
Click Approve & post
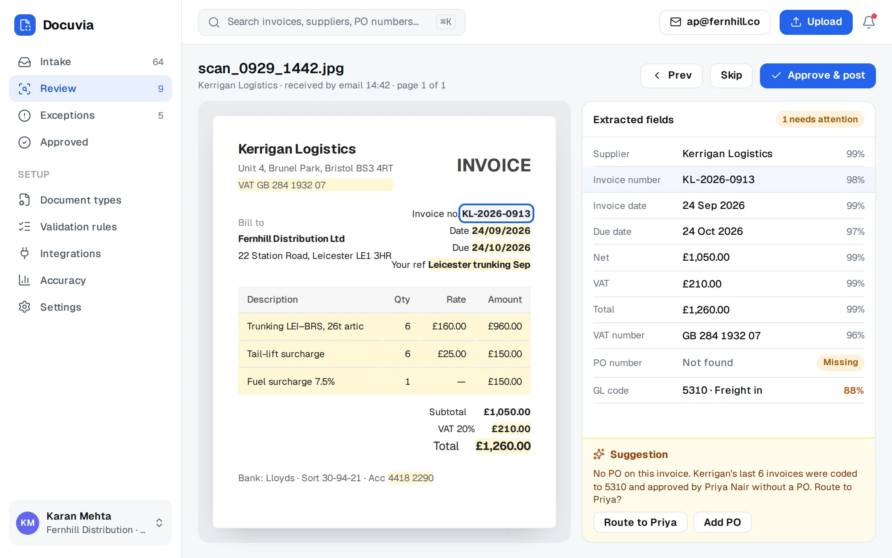tap(818, 75)
